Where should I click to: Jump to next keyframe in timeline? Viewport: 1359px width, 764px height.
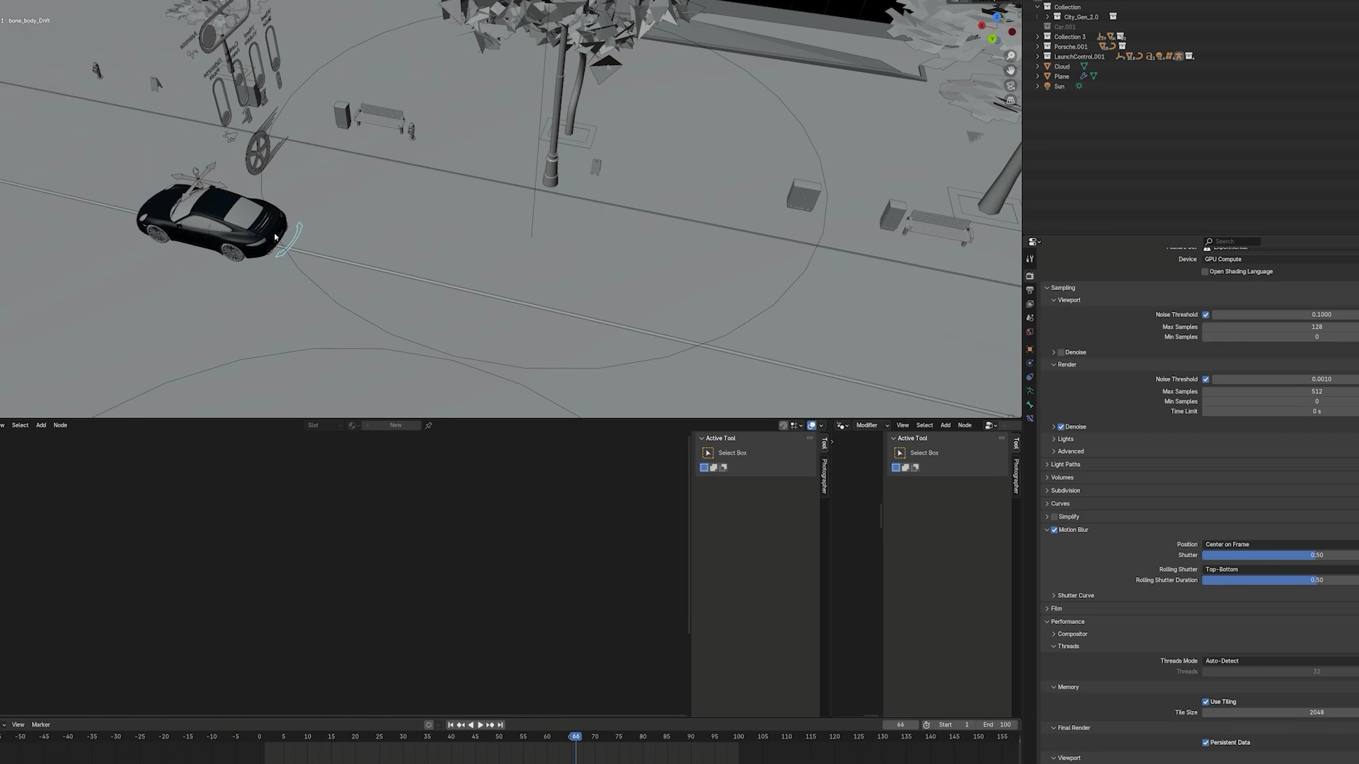pyautogui.click(x=490, y=725)
